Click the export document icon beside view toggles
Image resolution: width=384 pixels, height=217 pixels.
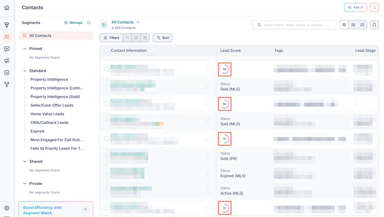click(374, 25)
